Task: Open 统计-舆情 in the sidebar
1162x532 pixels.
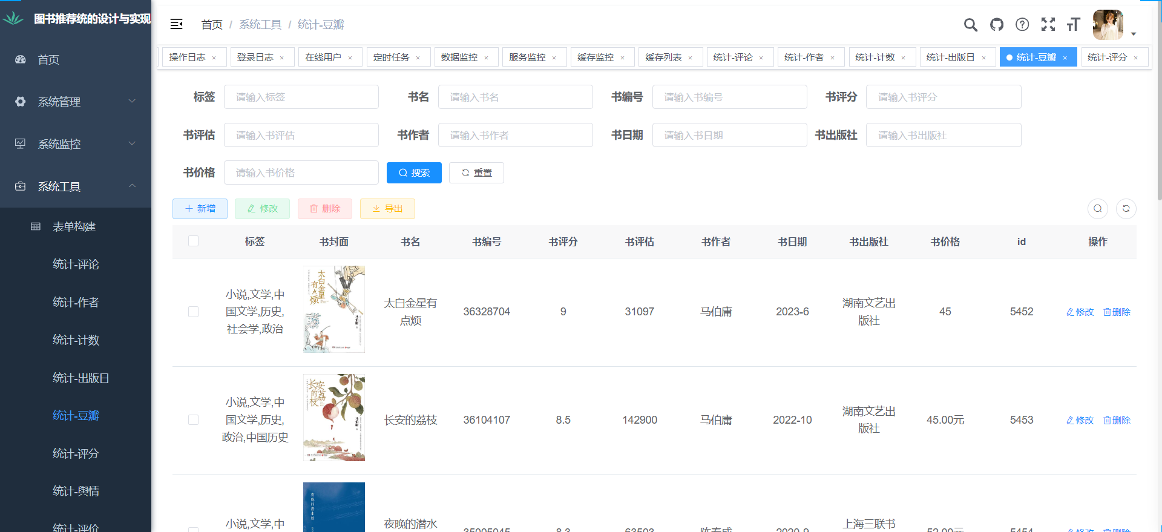Action: (76, 491)
